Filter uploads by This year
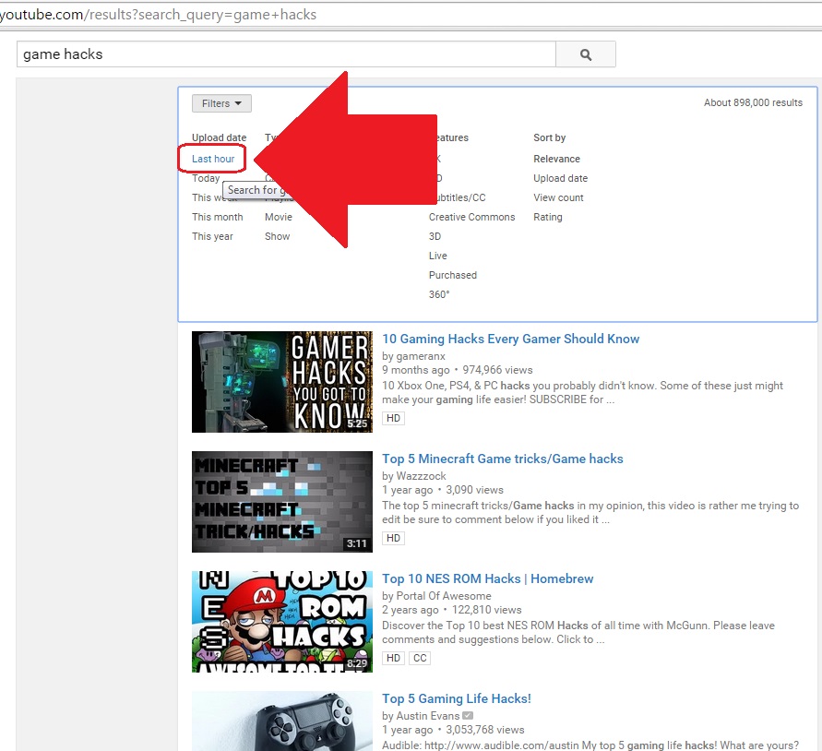Screen dimensions: 822x751 click(212, 236)
